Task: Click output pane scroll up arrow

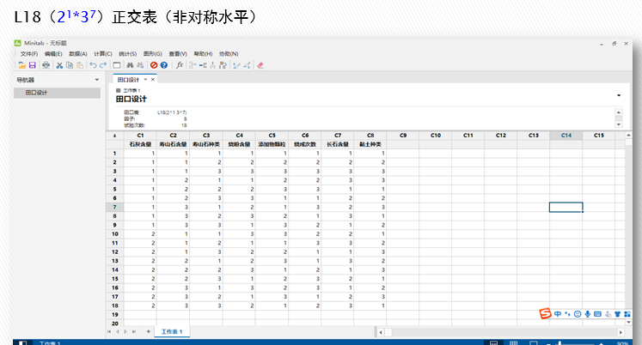Action: coord(619,112)
